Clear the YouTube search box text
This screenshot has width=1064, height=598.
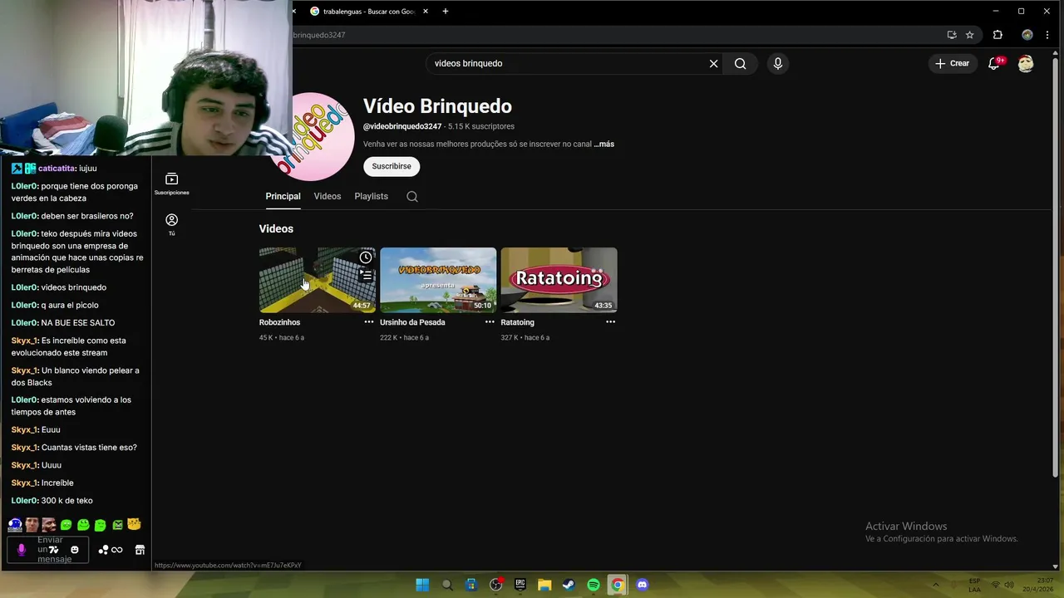click(713, 63)
